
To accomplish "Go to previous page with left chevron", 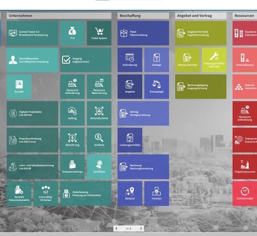I will [116, 228].
